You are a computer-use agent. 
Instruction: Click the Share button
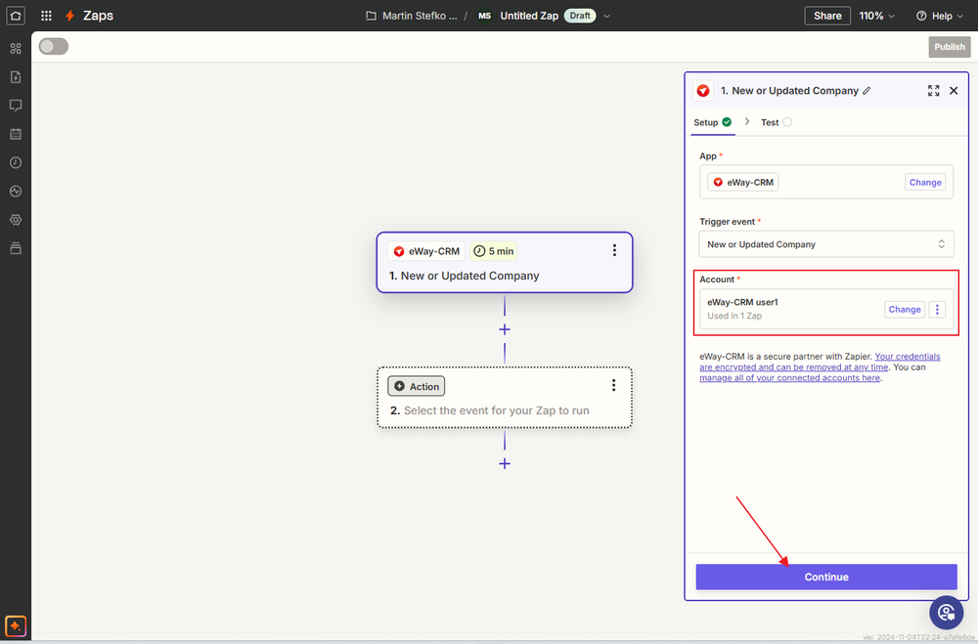(827, 16)
